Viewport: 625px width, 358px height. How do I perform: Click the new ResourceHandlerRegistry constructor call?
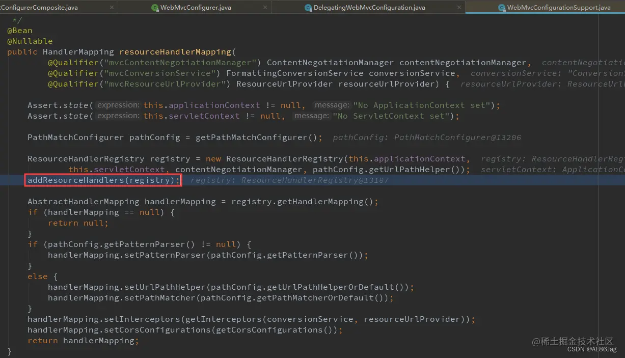tap(277, 159)
